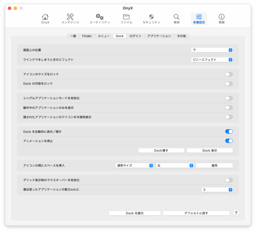Click the help question mark button

(236, 213)
